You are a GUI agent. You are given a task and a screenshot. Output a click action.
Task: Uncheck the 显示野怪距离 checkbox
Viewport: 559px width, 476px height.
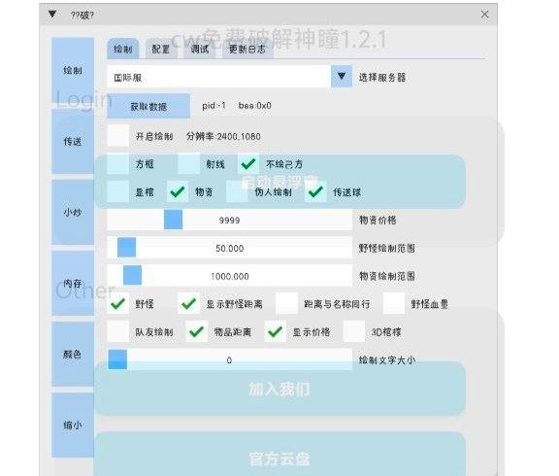click(x=189, y=304)
